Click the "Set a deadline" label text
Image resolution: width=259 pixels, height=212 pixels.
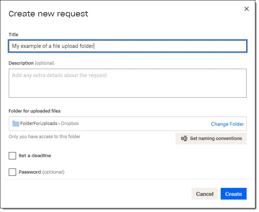[x=35, y=156]
